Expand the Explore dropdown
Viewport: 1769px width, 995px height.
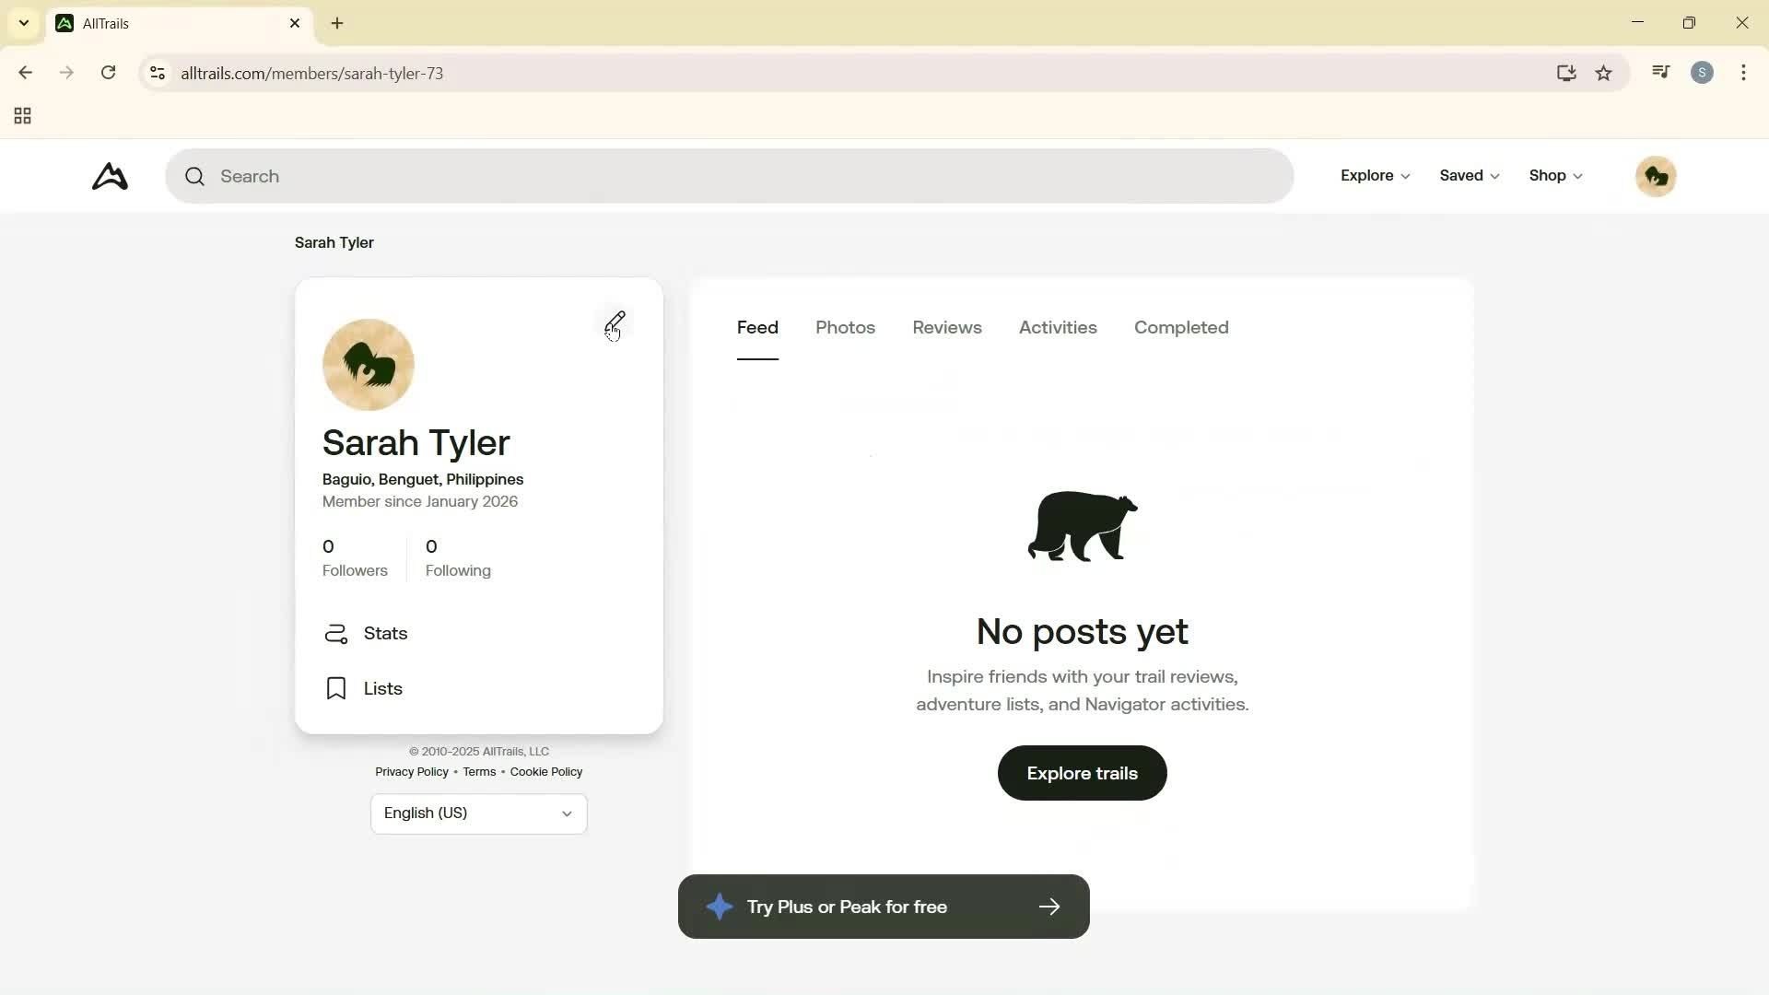tap(1374, 176)
